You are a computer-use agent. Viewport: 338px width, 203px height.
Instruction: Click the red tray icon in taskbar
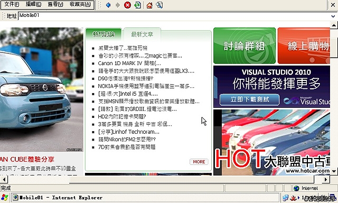pos(293,198)
